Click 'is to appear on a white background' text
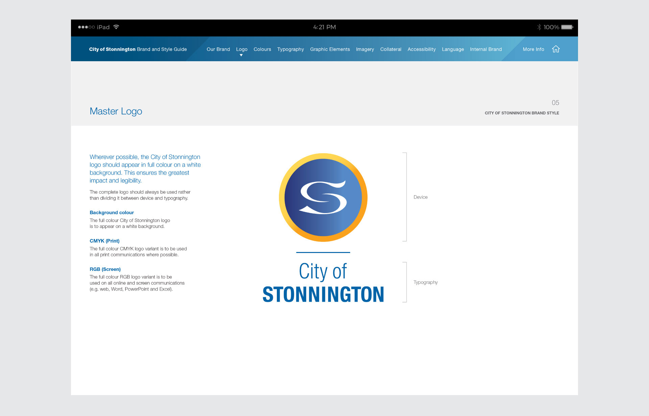Viewport: 649px width, 416px height. pyautogui.click(x=127, y=227)
